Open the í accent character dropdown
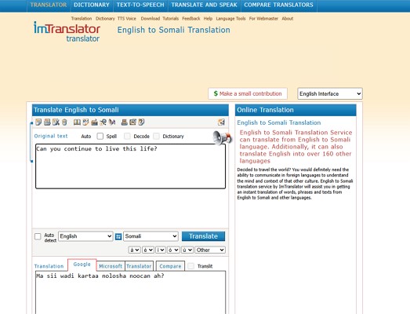 [x=160, y=250]
